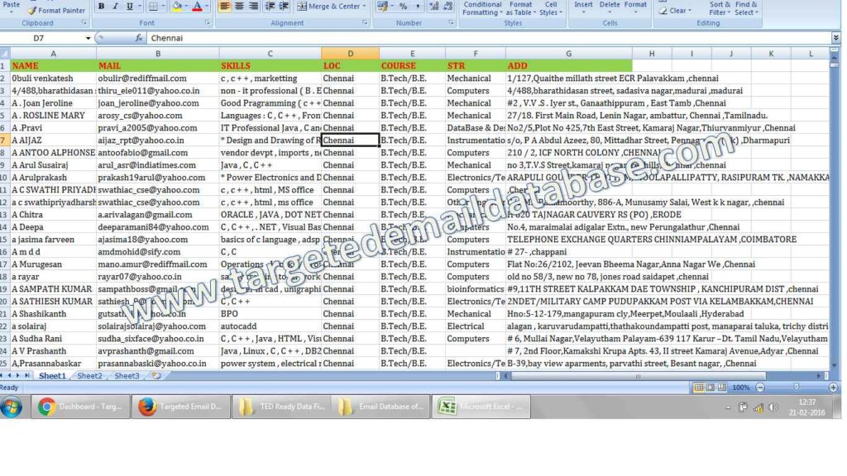This screenshot has height=476, width=847.
Task: Apply Underline formatting button
Action: [x=130, y=7]
